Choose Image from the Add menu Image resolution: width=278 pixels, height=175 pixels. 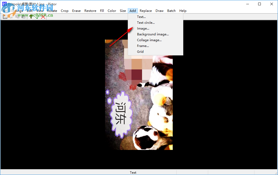click(x=143, y=28)
